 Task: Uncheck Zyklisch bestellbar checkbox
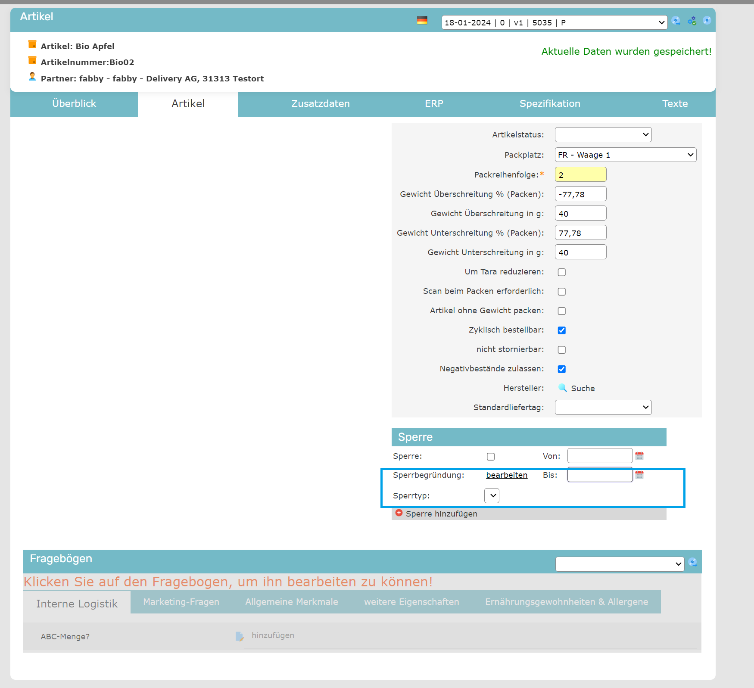562,330
